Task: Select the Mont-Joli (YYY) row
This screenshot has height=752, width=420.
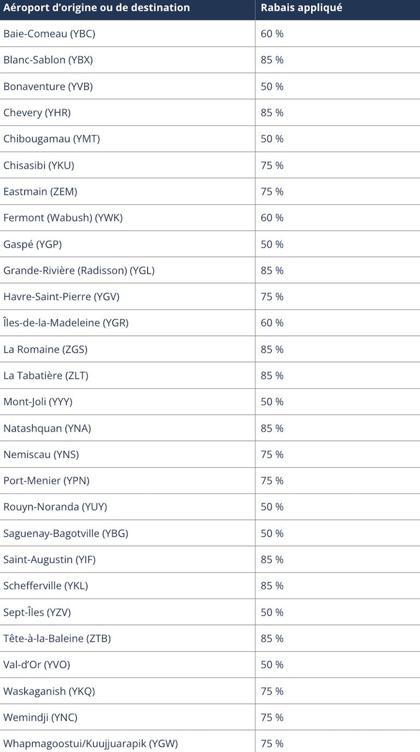Action: click(210, 401)
